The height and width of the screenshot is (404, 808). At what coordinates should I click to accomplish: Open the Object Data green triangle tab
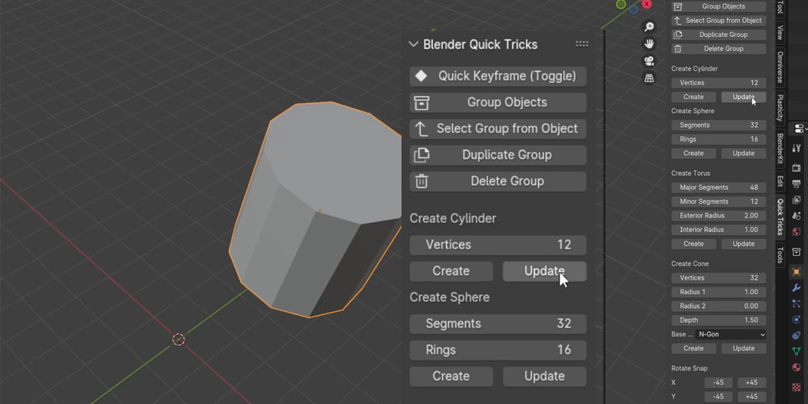point(797,351)
